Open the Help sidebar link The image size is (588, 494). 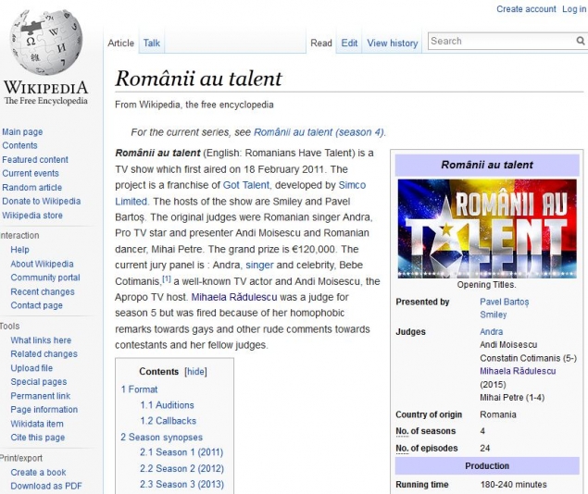[19, 250]
